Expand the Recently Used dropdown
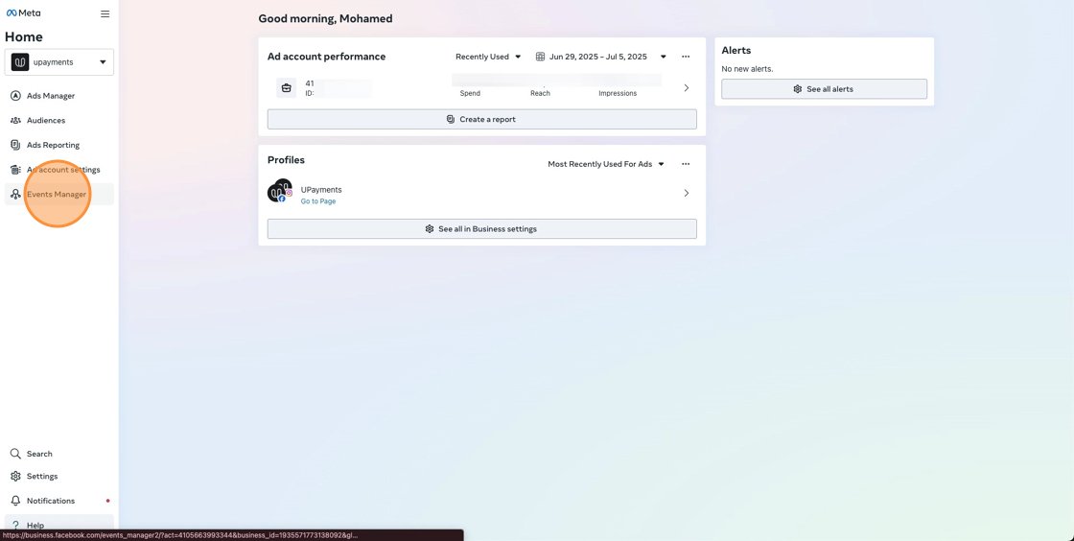The height and width of the screenshot is (541, 1074). (488, 57)
